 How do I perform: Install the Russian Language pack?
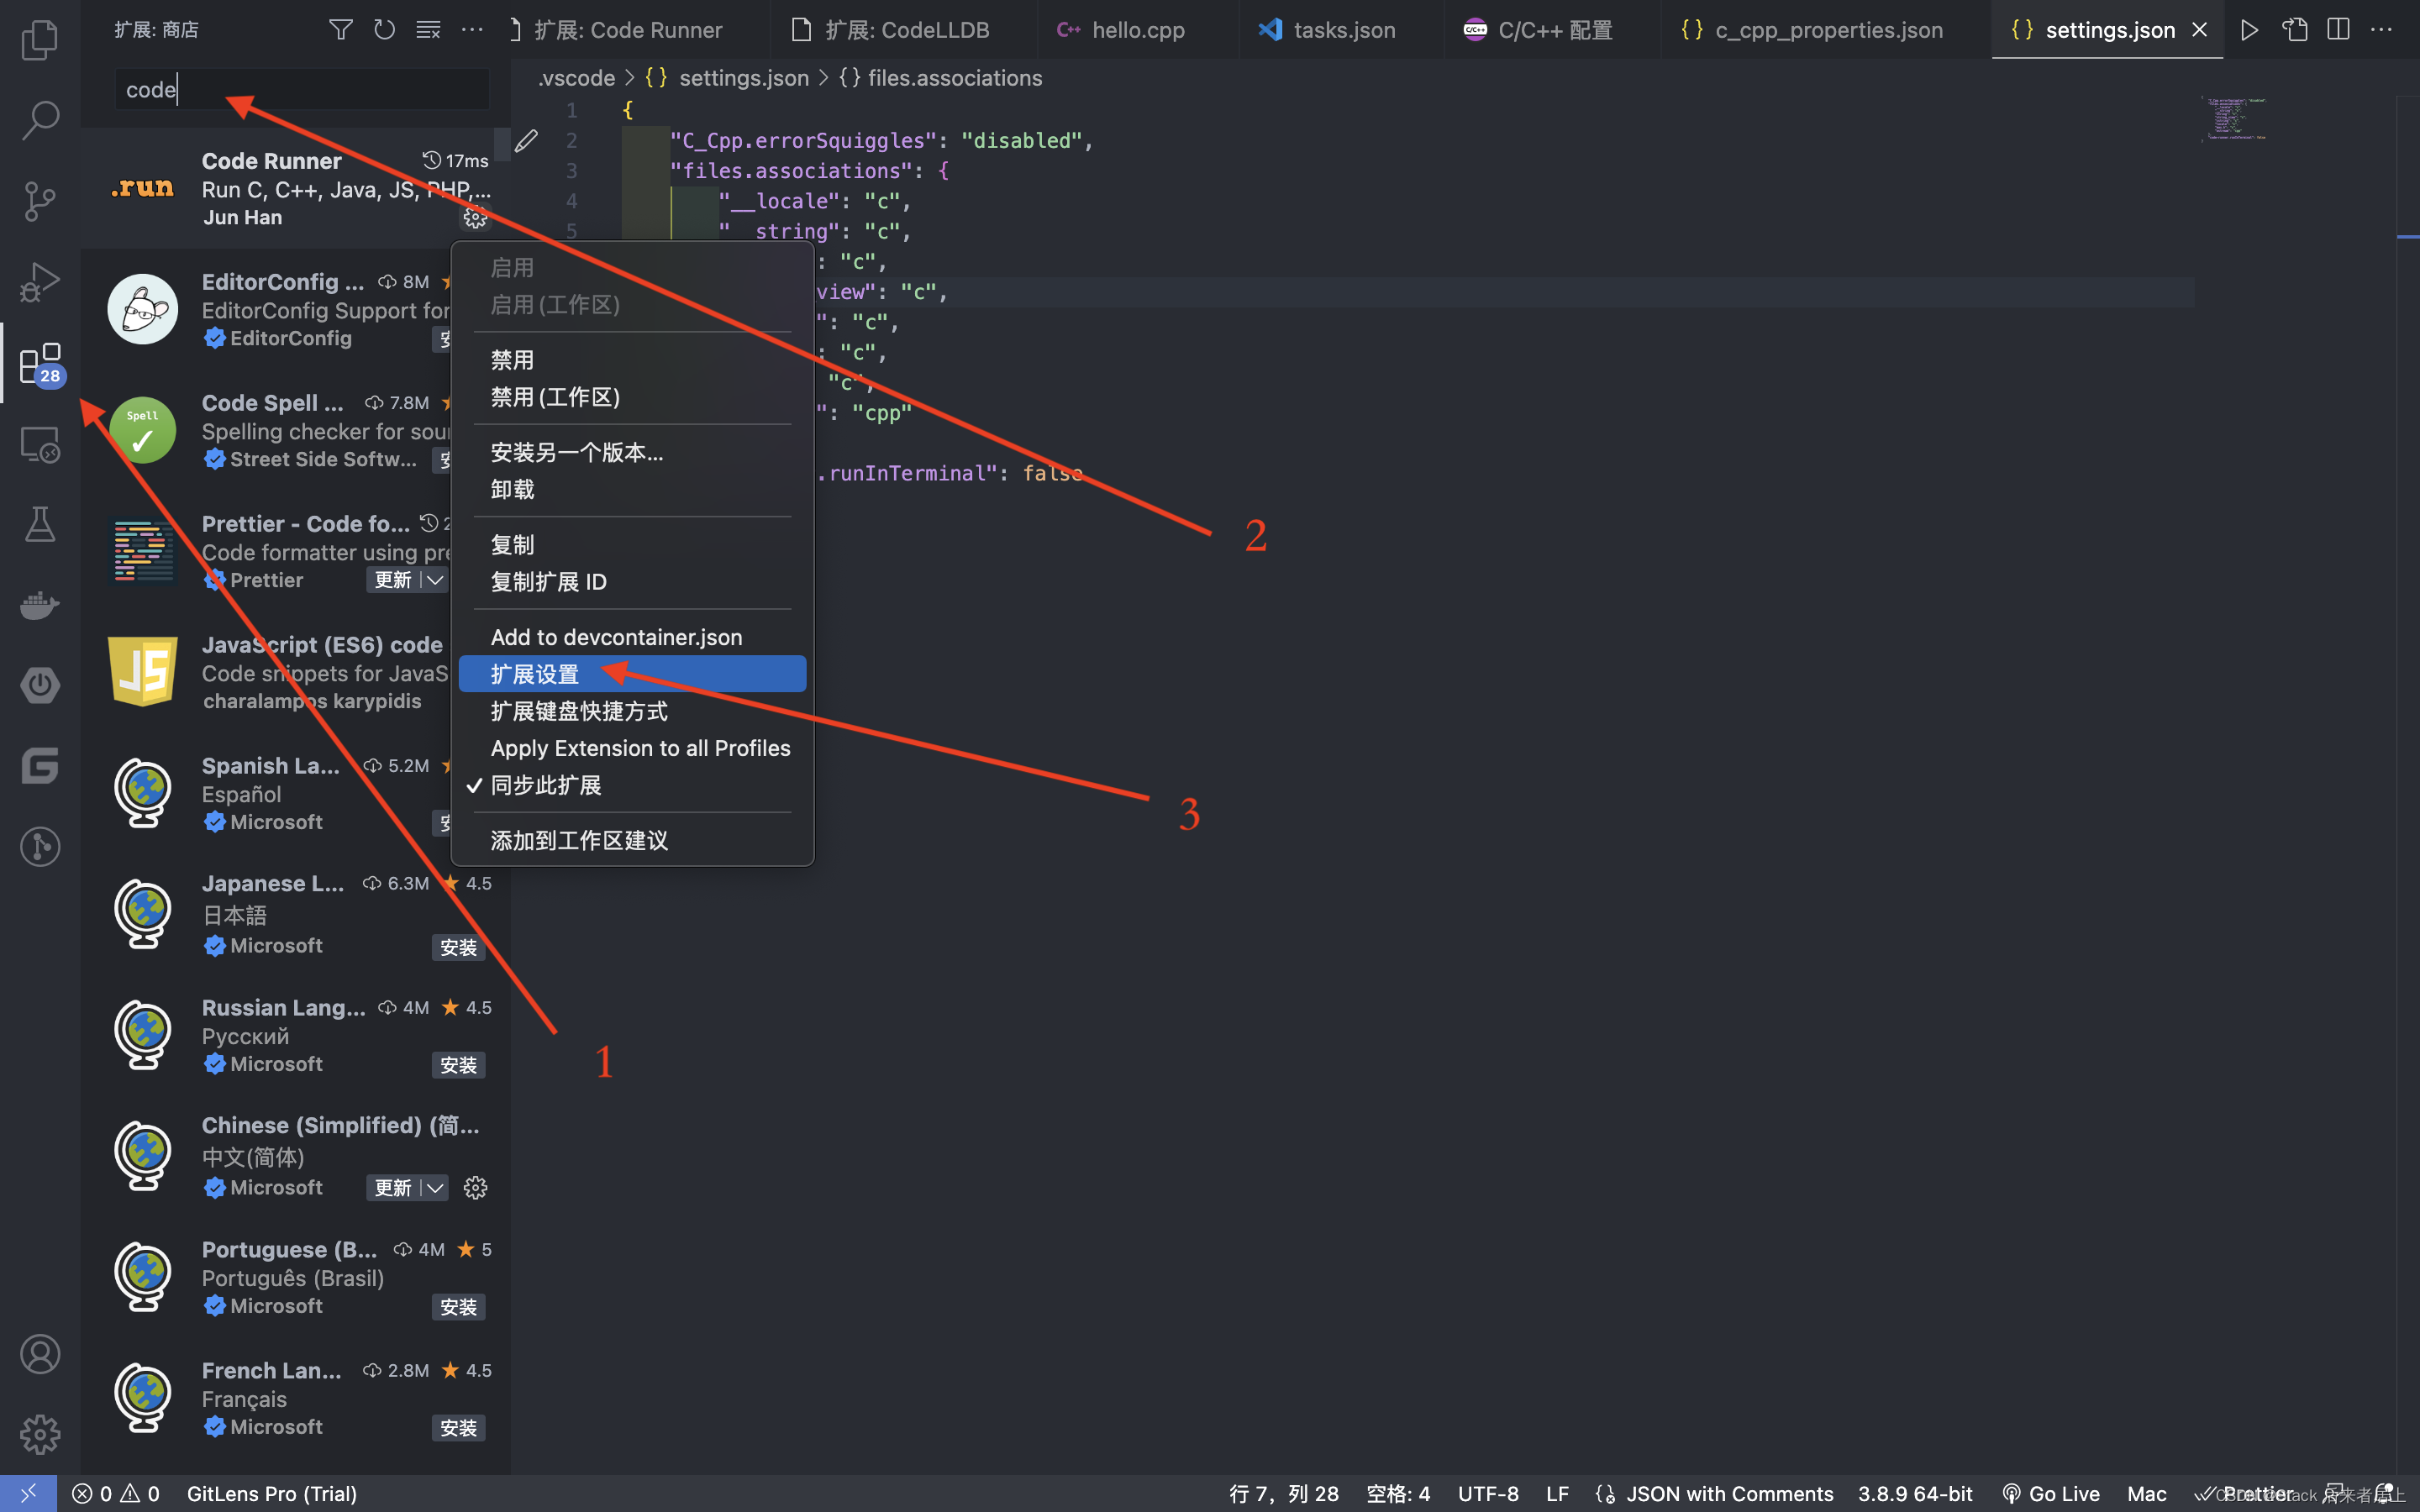[x=458, y=1065]
